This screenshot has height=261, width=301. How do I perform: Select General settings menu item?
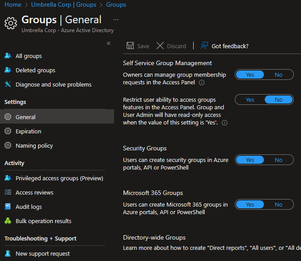[x=57, y=116]
